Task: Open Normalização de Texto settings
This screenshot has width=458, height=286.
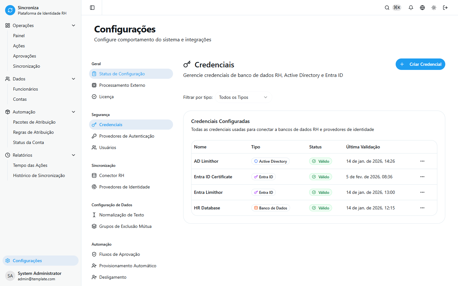Action: point(121,214)
